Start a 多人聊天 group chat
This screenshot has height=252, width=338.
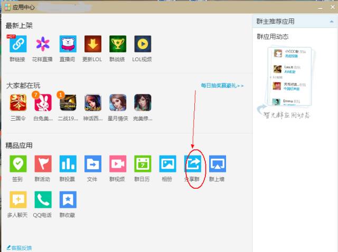point(18,199)
